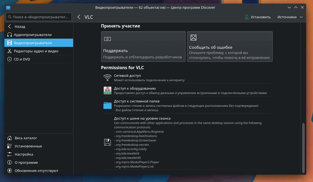Go back via the Назад item
The image size is (313, 182).
click(20, 27)
